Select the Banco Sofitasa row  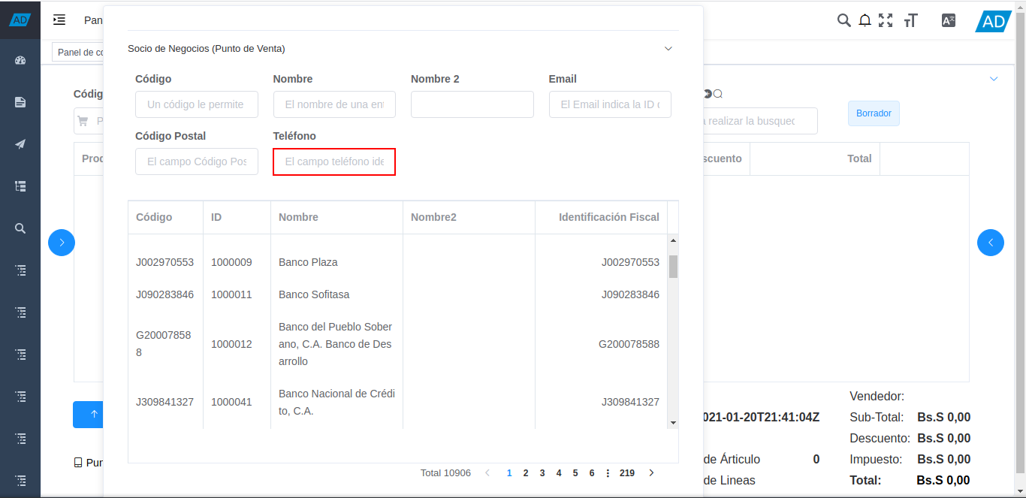397,294
